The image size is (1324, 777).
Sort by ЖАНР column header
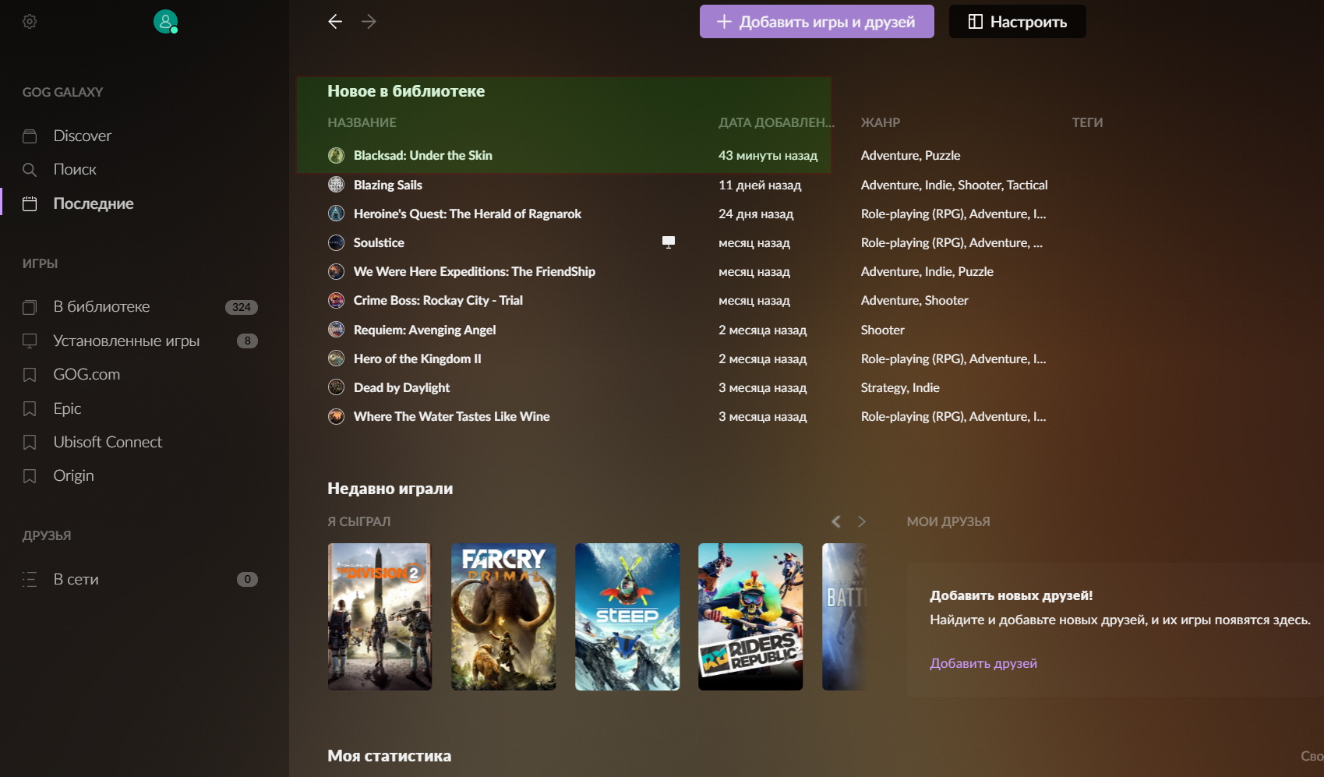[x=881, y=122]
